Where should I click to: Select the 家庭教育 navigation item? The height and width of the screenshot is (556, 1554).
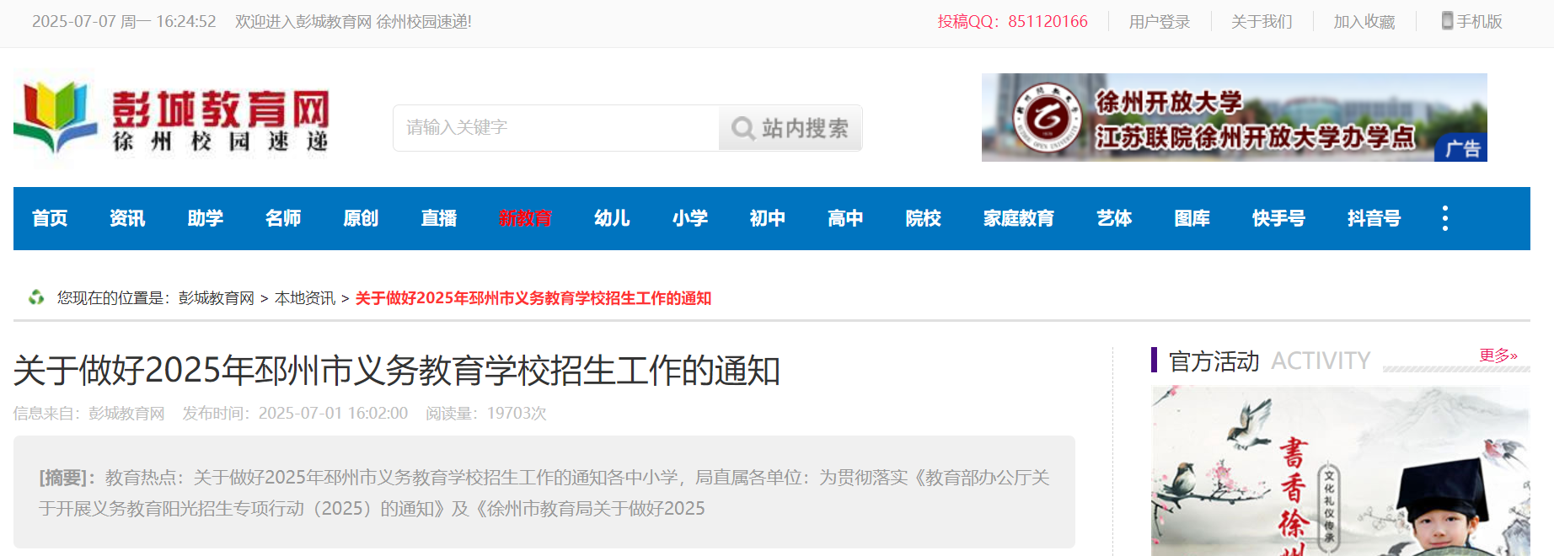1019,218
